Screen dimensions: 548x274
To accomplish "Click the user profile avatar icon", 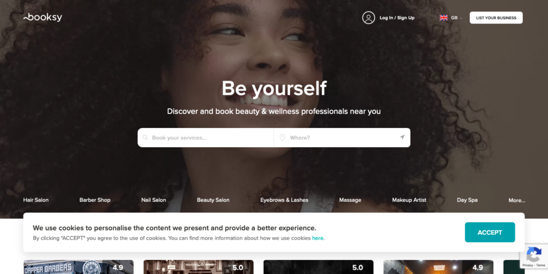I will tap(368, 18).
